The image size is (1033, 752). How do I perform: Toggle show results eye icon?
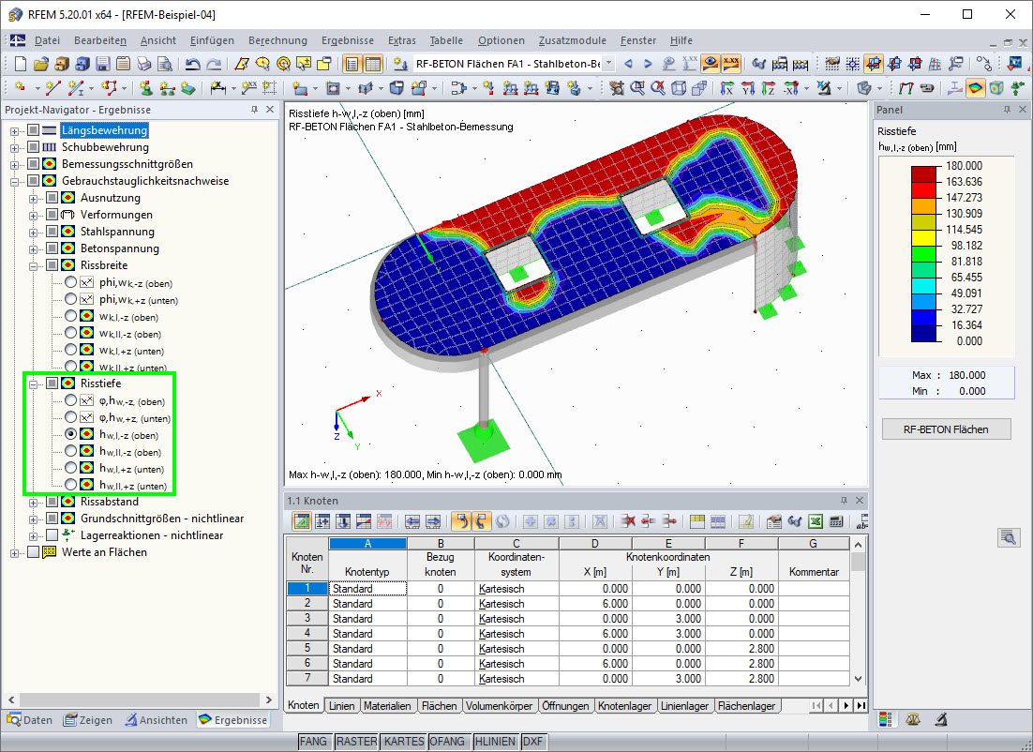click(711, 64)
